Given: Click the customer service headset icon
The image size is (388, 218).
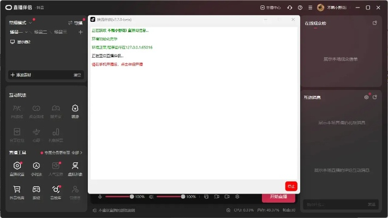Looking at the screenshot, I should [289, 8].
